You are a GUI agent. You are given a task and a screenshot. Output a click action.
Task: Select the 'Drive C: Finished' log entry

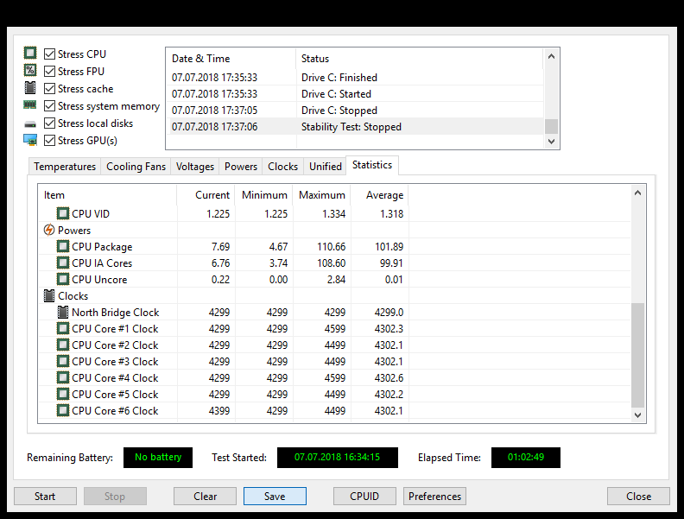coord(355,78)
